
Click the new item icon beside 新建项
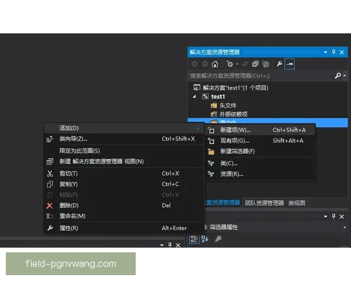[211, 130]
